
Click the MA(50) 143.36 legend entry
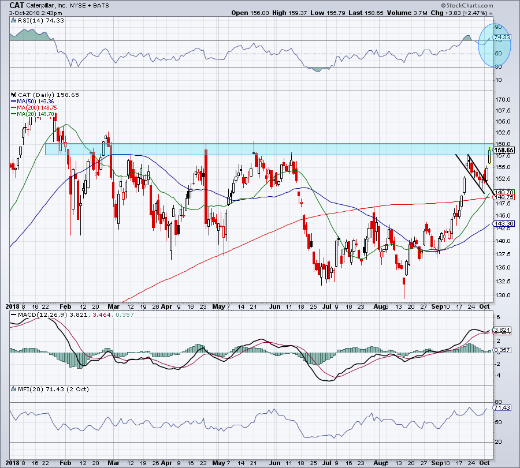tap(32, 102)
